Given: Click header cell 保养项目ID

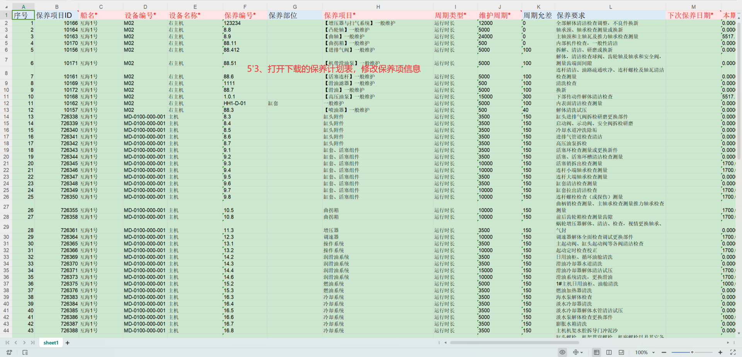Looking at the screenshot, I should pyautogui.click(x=57, y=15).
